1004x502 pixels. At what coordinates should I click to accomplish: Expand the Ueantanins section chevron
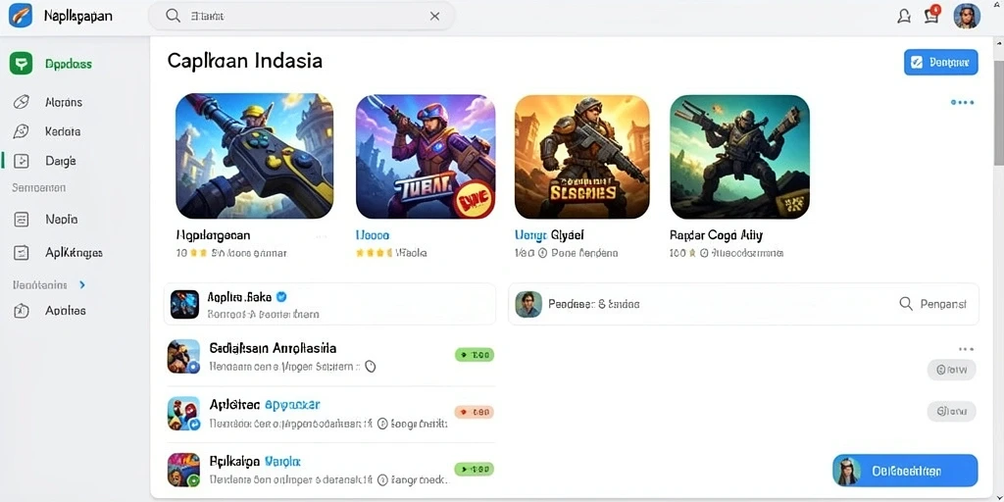coord(82,284)
